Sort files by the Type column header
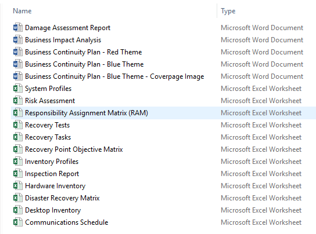Screen dimensions: 316x234 [228, 11]
